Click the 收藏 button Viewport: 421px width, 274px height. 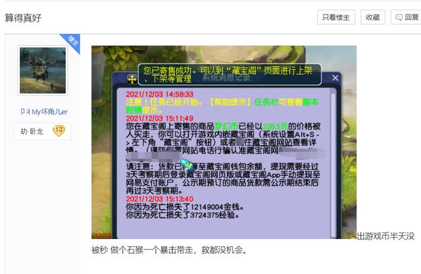[373, 17]
